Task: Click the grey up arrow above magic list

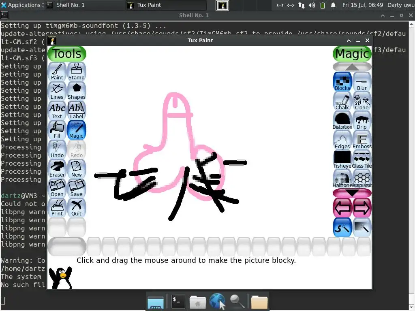Action: 352,67
